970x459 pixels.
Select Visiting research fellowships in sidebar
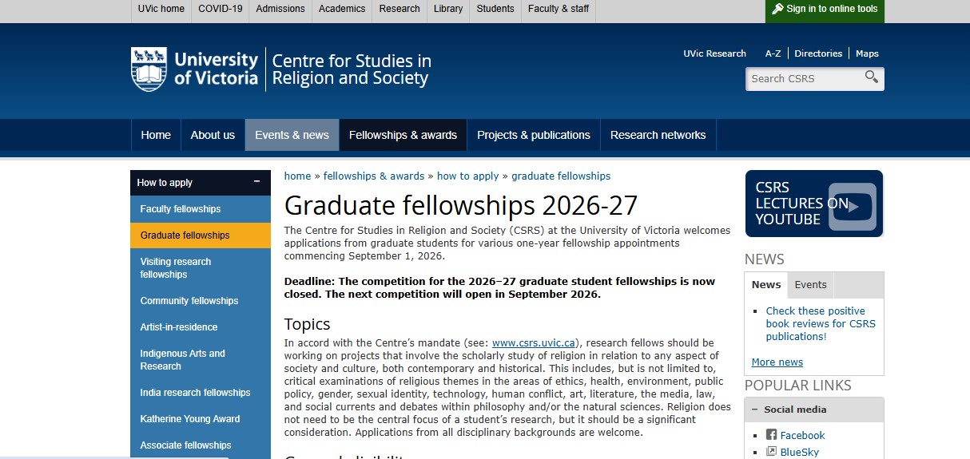click(176, 268)
